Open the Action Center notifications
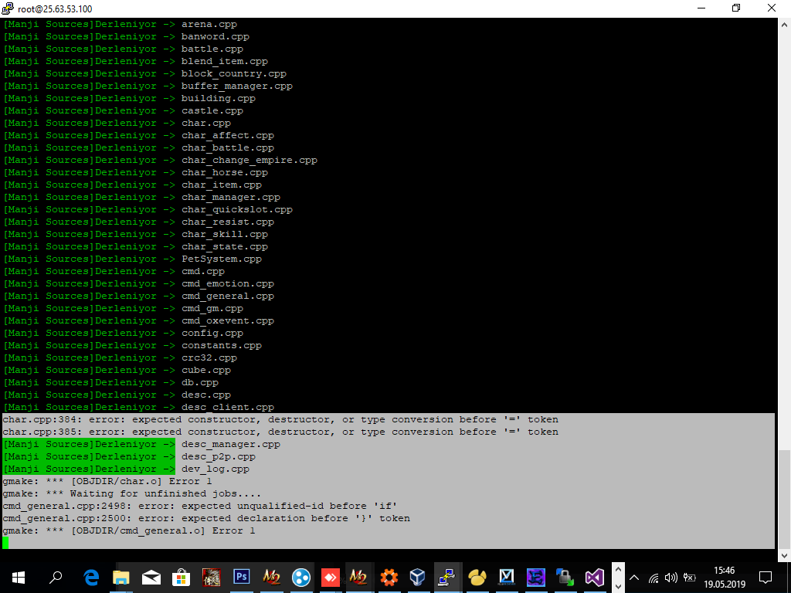Image resolution: width=791 pixels, height=593 pixels. [766, 578]
